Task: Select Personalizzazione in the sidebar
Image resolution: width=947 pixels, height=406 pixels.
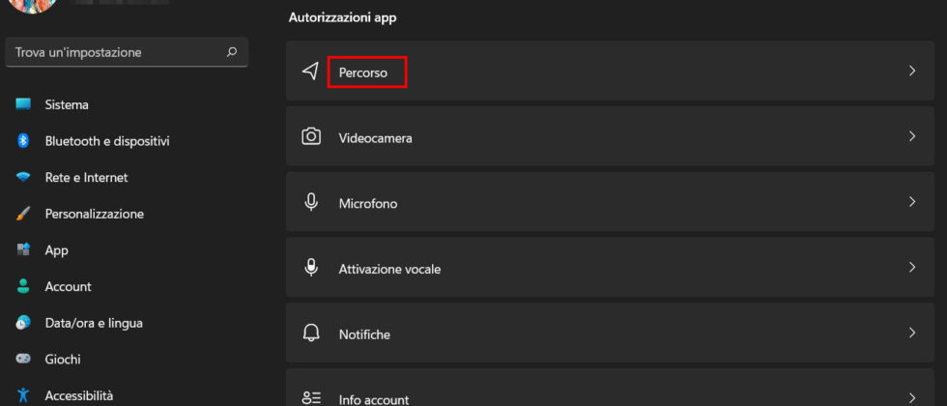Action: pyautogui.click(x=94, y=214)
